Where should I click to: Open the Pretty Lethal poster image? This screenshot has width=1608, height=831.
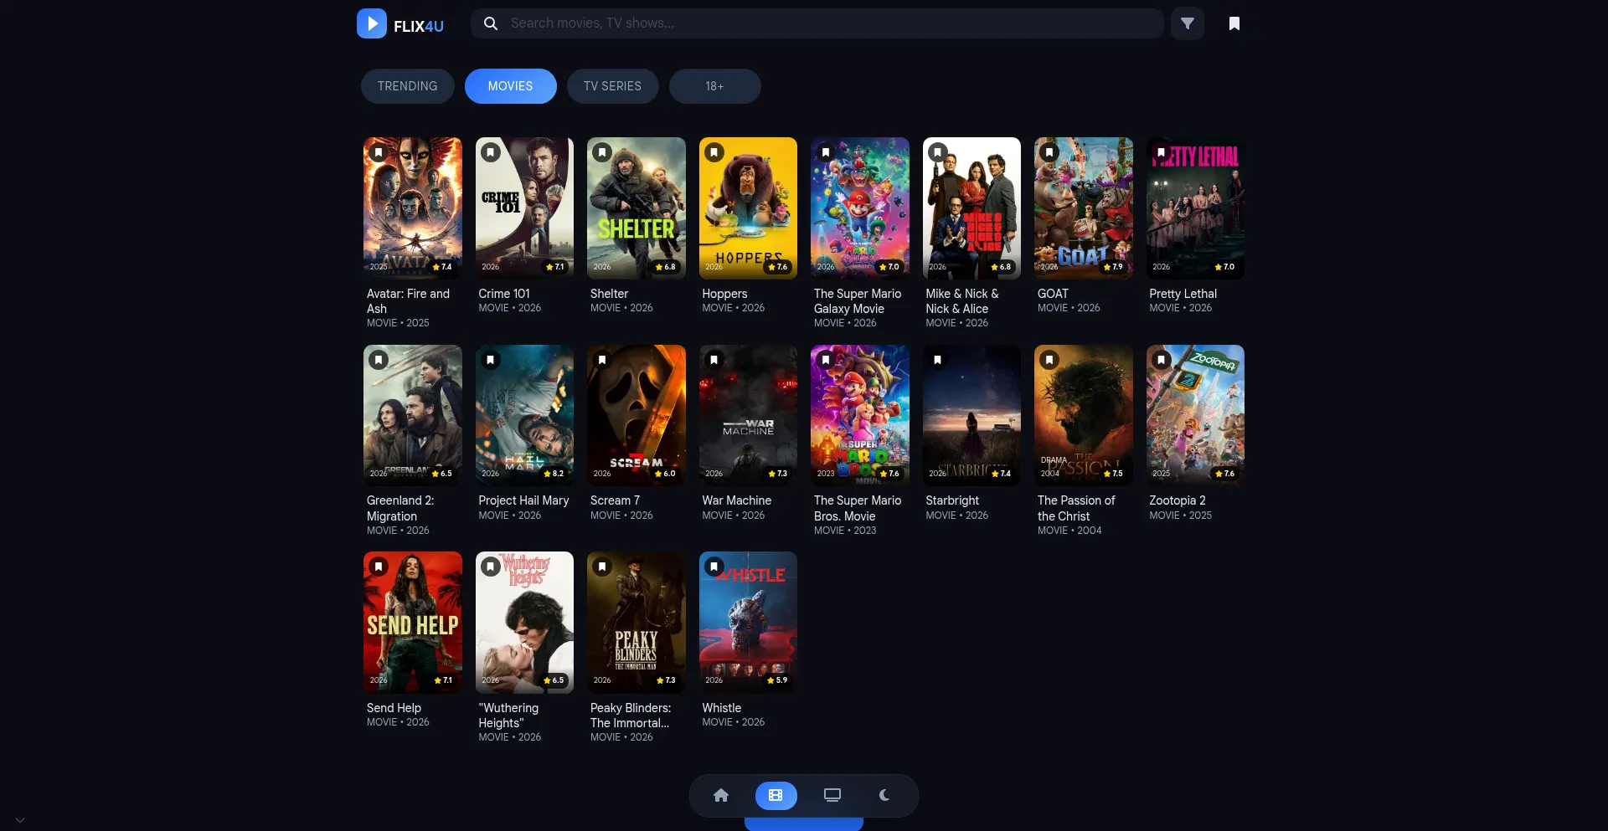(1195, 208)
